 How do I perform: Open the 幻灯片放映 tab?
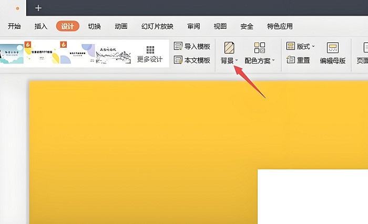pos(157,26)
